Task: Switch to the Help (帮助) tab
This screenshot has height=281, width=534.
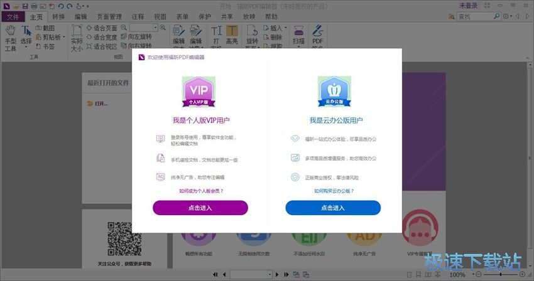Action: pos(271,17)
